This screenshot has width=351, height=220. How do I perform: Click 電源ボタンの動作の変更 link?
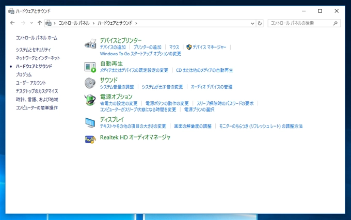coord(167,103)
